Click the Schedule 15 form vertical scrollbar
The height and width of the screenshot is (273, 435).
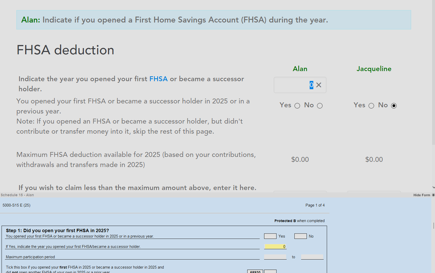(x=434, y=225)
